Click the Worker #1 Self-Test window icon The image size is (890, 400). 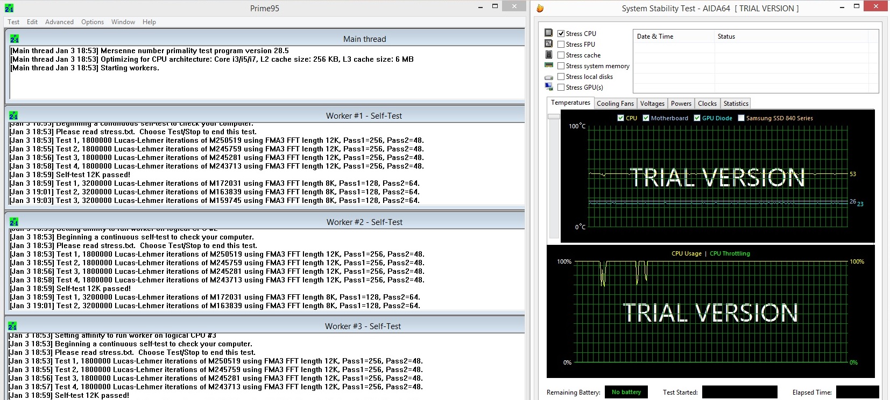14,115
